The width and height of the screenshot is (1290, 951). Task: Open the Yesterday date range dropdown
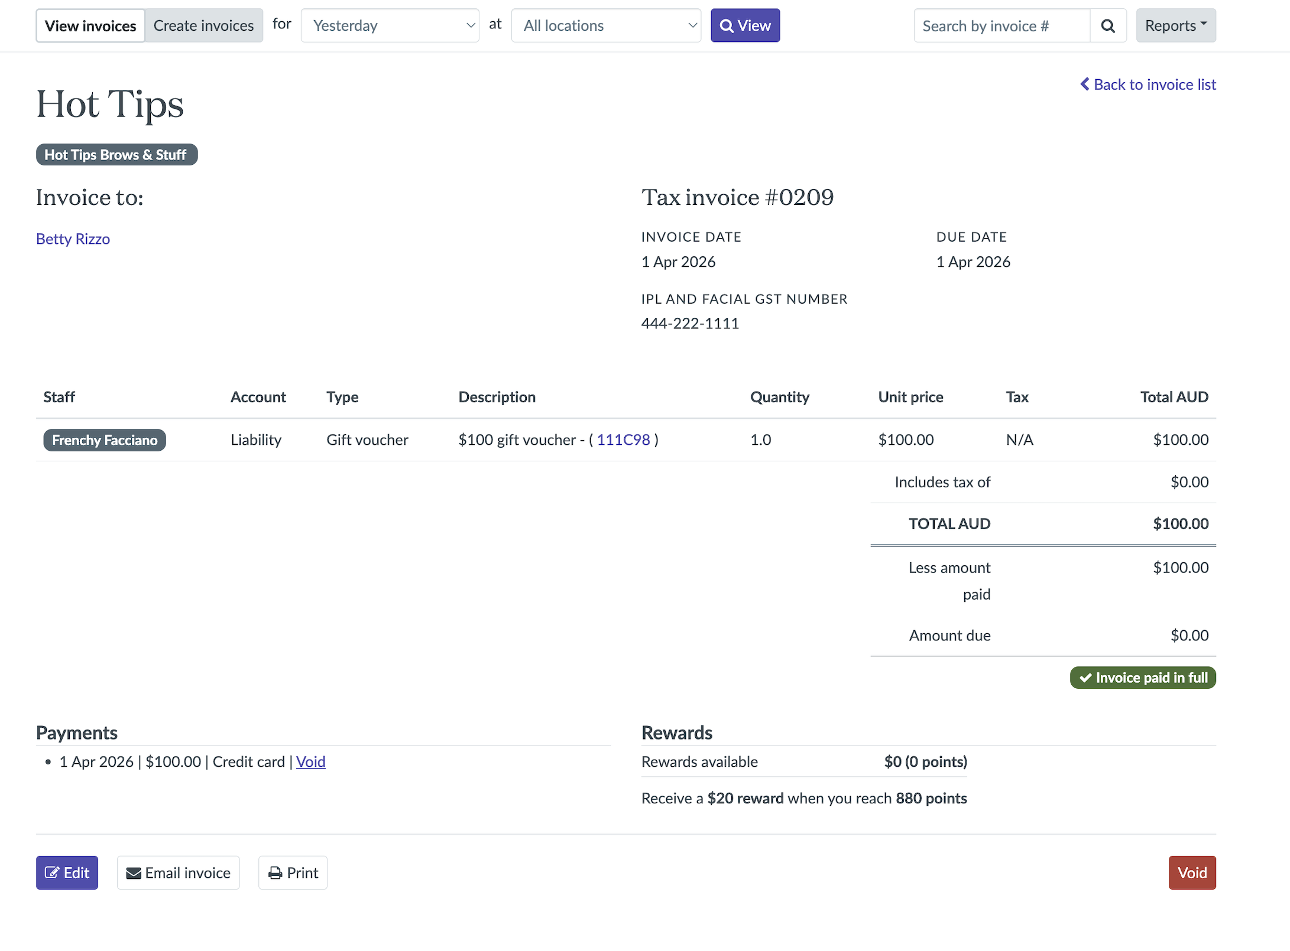pyautogui.click(x=390, y=26)
